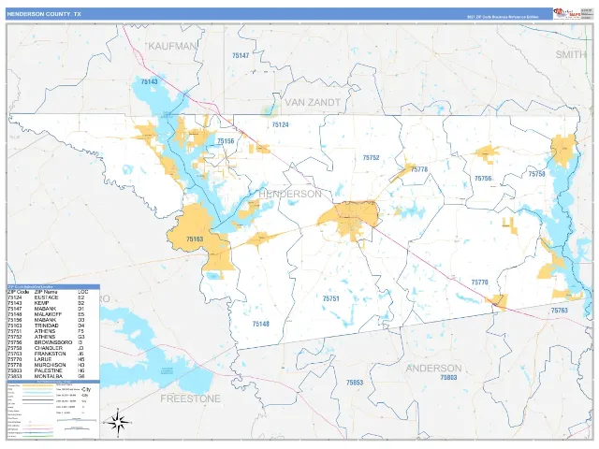Image resolution: width=599 pixels, height=449 pixels.
Task: Click the KEMP row in ZIP index
Action: (x=53, y=303)
